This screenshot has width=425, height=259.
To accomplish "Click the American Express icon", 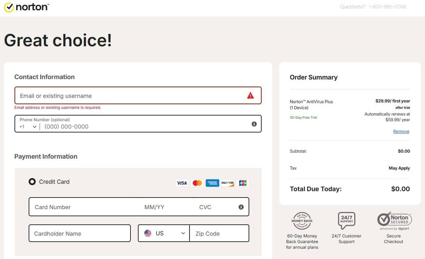I will pos(212,183).
